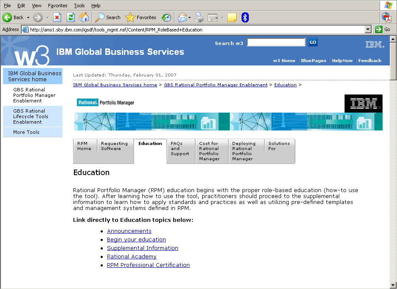Screen dimensions: 397x289
Task: Open the Solutions For tab
Action: pyautogui.click(x=280, y=151)
